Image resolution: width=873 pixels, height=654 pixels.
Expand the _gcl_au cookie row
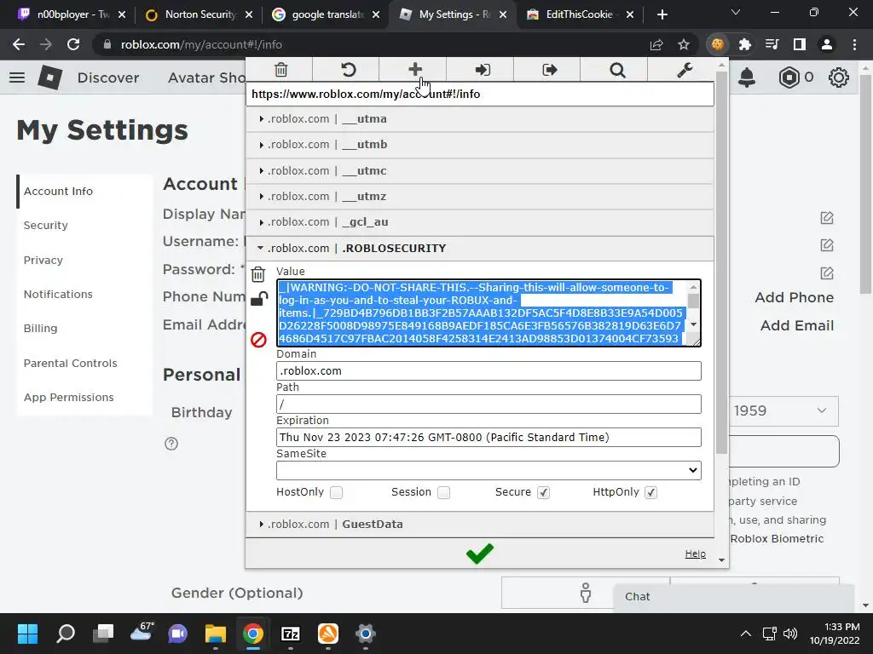[x=480, y=222]
